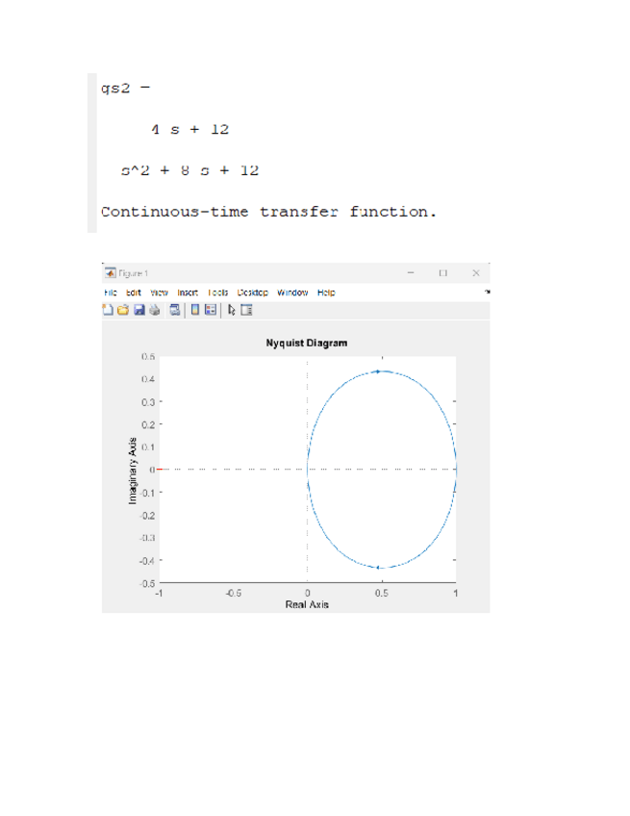The width and height of the screenshot is (630, 816).
Task: Click the bottom arrow marker on Nyquist curve
Action: (378, 567)
